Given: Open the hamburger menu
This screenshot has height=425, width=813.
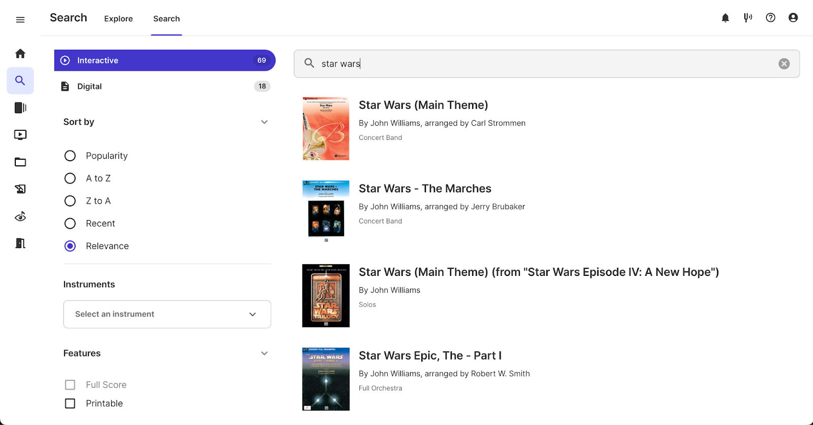Looking at the screenshot, I should (20, 20).
